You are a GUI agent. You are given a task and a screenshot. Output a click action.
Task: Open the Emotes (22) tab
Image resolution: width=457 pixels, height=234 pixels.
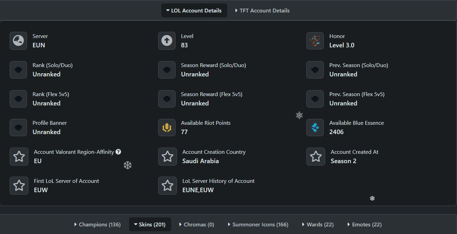coord(364,224)
